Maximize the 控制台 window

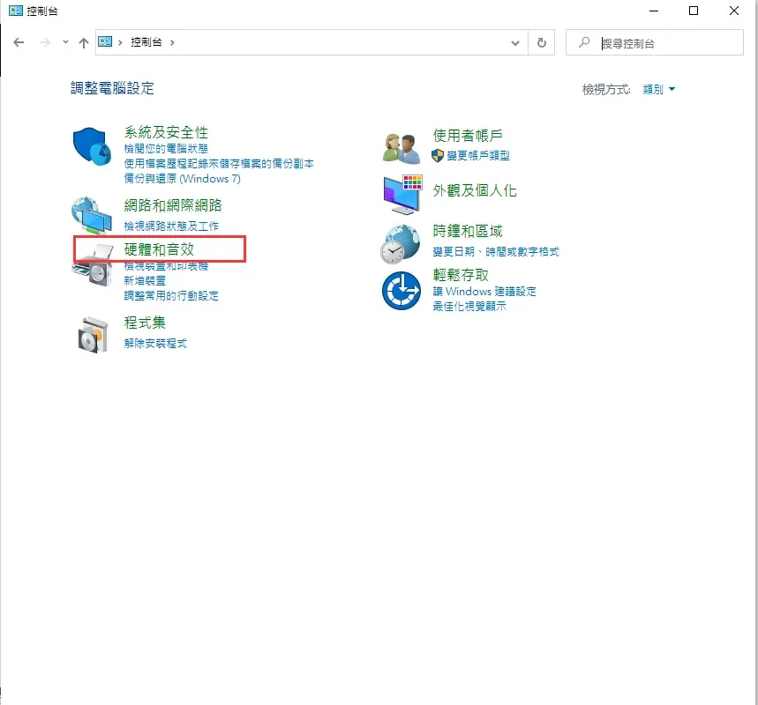[694, 11]
